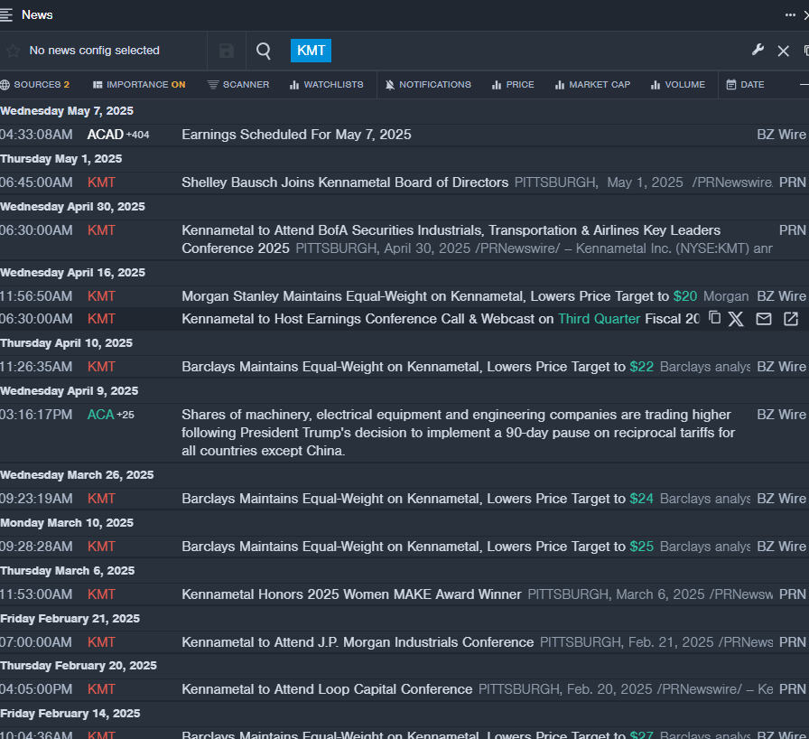Clear the search with the X icon
Screen dimensions: 809x739
pos(783,51)
